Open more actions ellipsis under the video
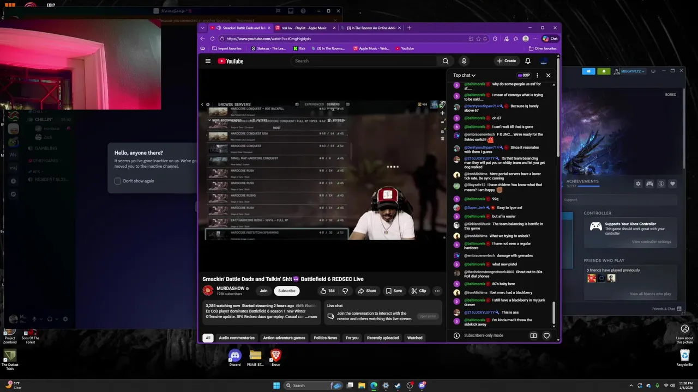The height and width of the screenshot is (392, 698). 437,291
